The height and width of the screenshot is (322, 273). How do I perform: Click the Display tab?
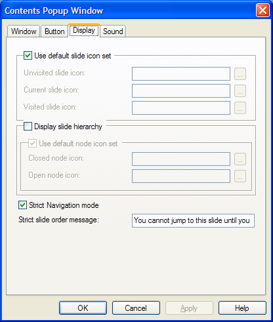tap(84, 30)
